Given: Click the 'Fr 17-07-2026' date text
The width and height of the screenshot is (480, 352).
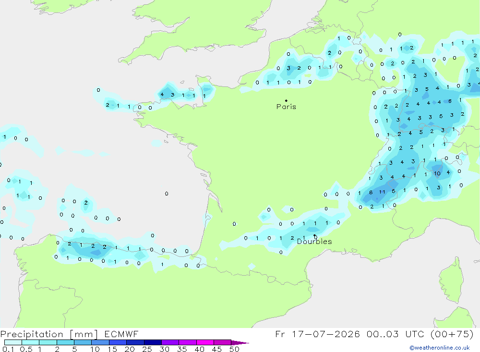Looking at the screenshot, I should (x=317, y=334).
